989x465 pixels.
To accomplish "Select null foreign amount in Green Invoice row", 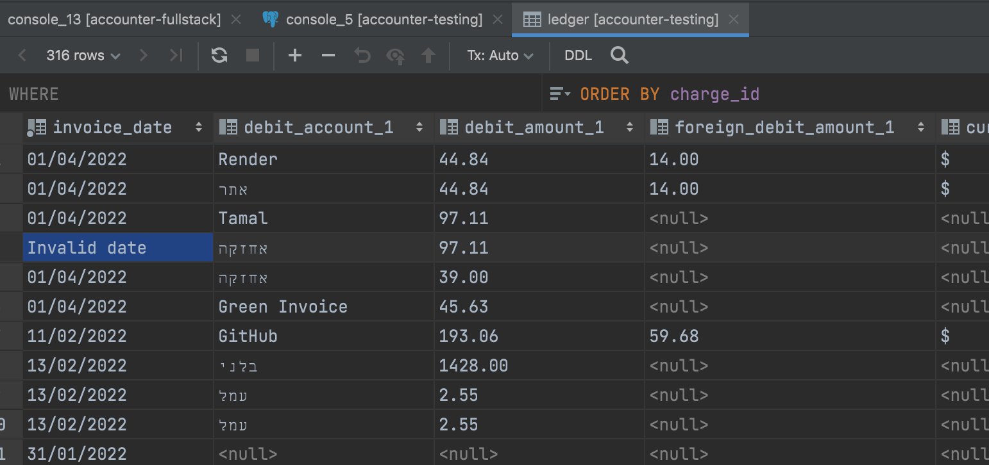I will tap(790, 307).
